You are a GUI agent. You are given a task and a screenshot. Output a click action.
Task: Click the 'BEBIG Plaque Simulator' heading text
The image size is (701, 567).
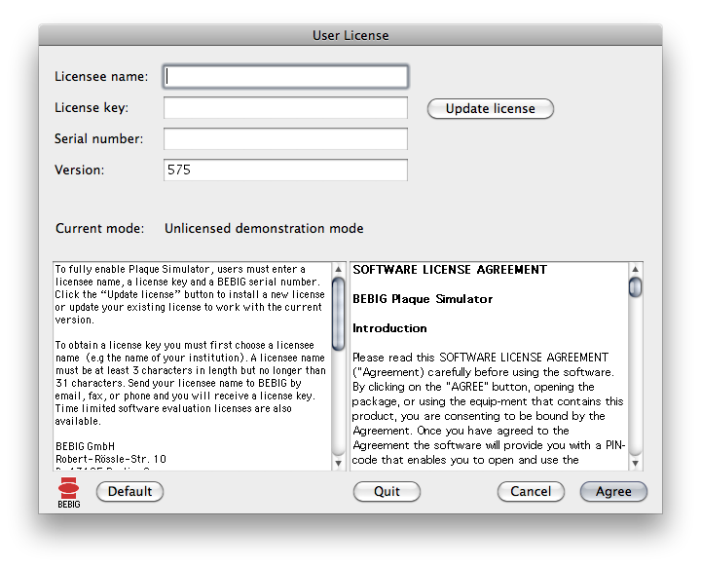(x=423, y=299)
